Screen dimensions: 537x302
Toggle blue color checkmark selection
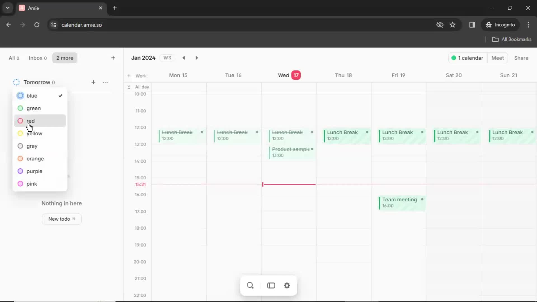60,96
